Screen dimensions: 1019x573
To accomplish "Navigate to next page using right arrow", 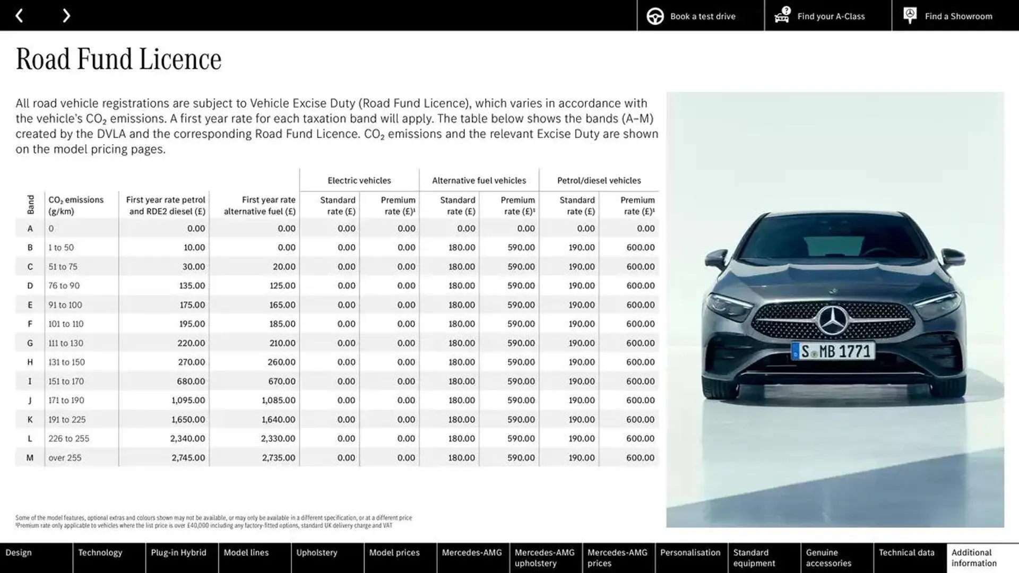I will 66,15.
